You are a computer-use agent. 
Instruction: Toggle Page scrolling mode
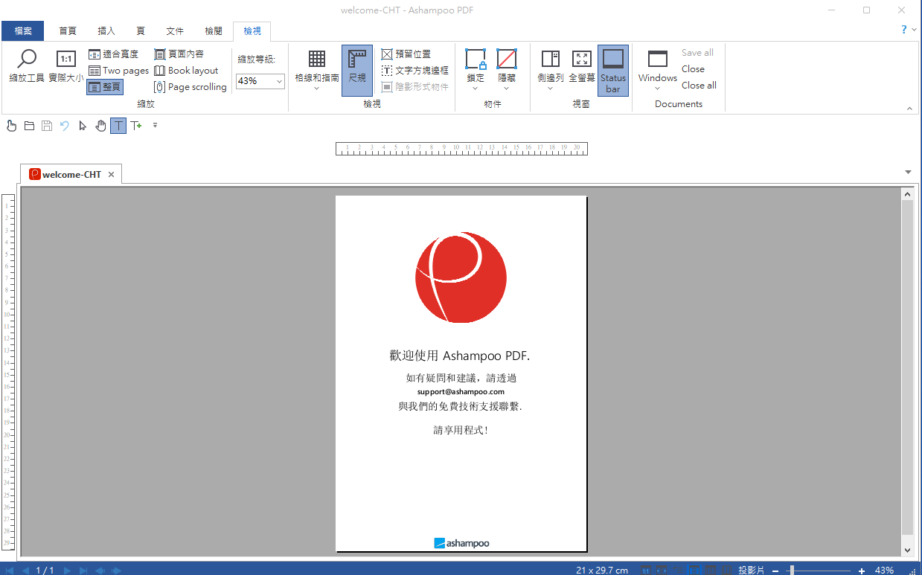191,87
